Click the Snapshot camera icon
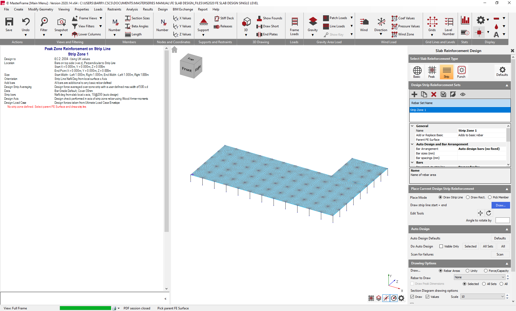The width and height of the screenshot is (516, 311). coord(61,23)
